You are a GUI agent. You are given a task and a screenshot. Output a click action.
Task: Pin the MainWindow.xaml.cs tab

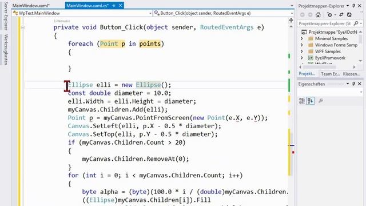[x=114, y=5]
